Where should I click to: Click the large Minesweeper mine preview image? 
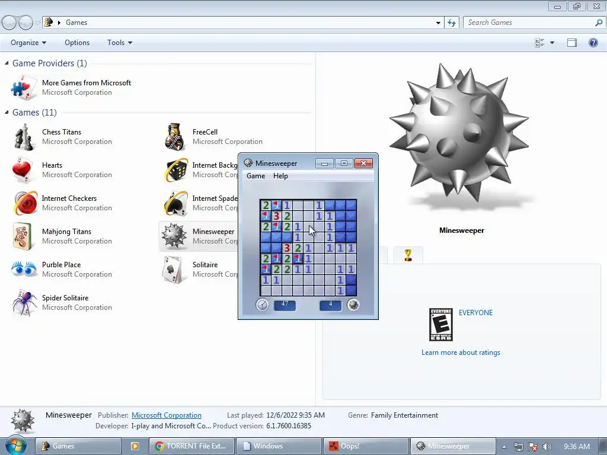coord(460,133)
